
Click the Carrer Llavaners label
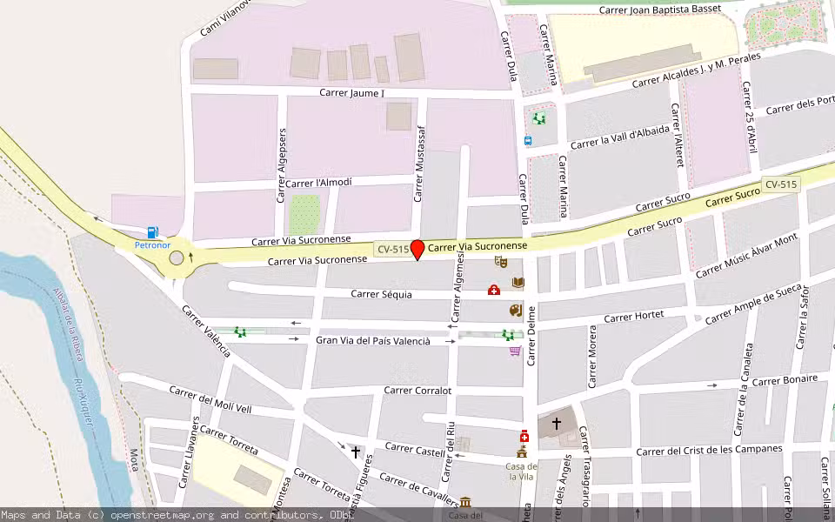click(189, 452)
